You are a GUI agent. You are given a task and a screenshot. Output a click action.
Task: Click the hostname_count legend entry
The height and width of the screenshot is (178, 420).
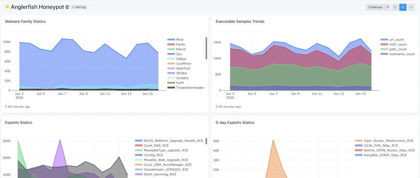coord(398,54)
